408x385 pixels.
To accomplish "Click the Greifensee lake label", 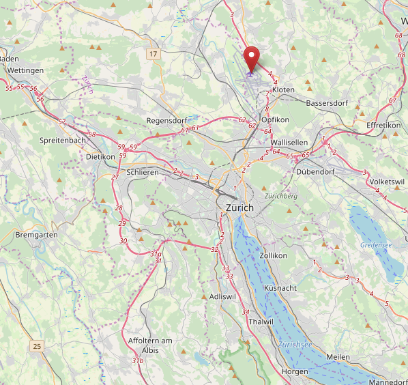I will 376,245.
